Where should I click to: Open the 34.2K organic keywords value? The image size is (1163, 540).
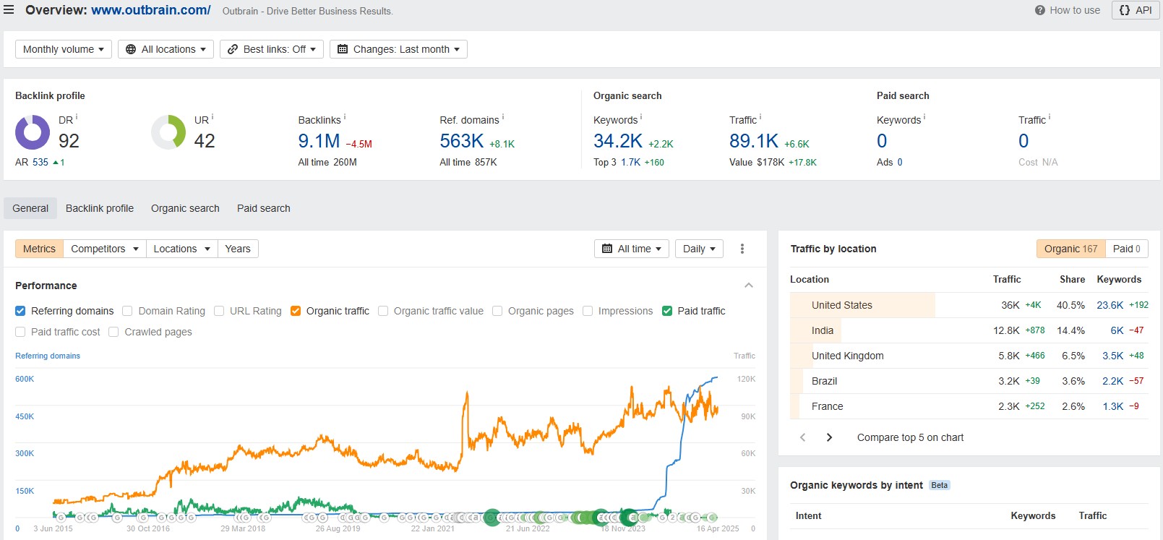tap(618, 141)
